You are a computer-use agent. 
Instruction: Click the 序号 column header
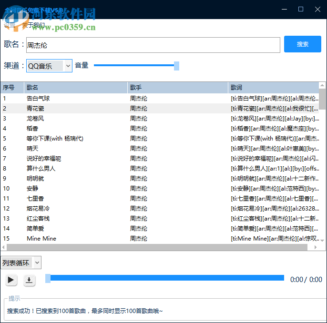tap(12, 88)
